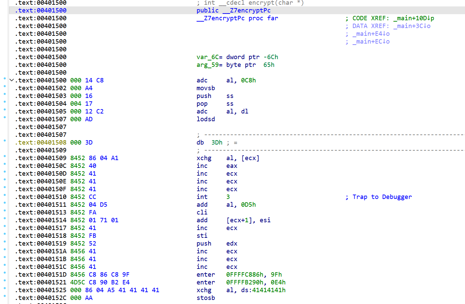This screenshot has width=465, height=304.
Task: Toggle breakpoint dot at address 00401508
Action: [x=5, y=141]
